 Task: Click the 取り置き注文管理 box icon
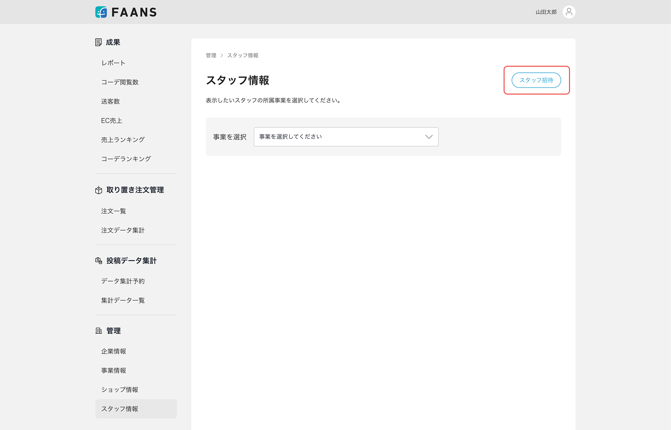(x=99, y=190)
